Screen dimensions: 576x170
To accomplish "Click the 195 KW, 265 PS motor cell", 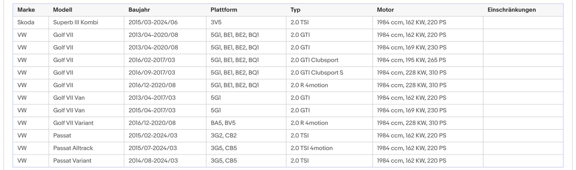I will point(411,60).
